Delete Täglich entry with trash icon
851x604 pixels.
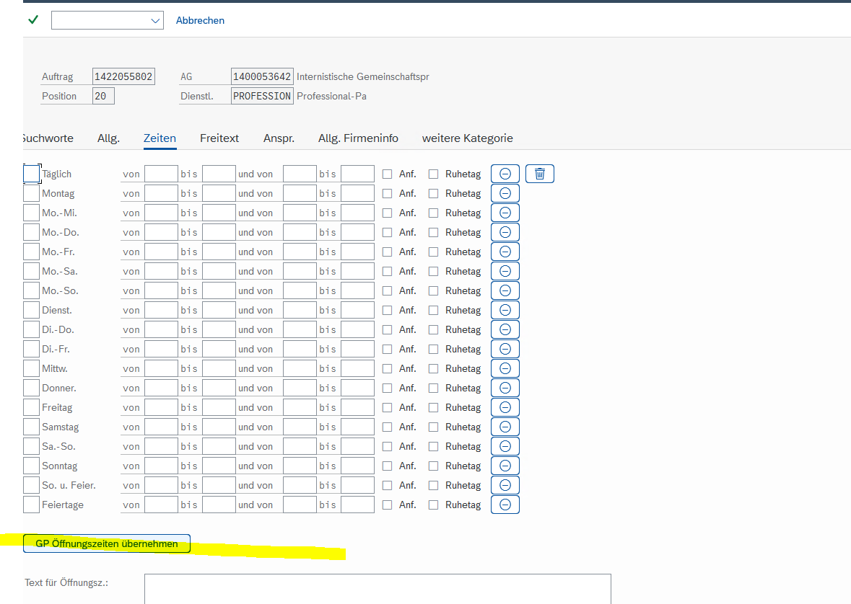coord(539,174)
